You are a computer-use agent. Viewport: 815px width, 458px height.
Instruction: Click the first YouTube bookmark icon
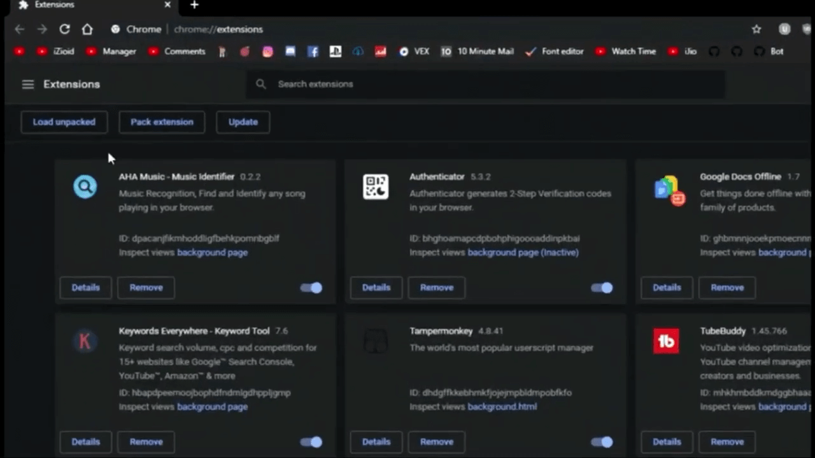tap(20, 52)
